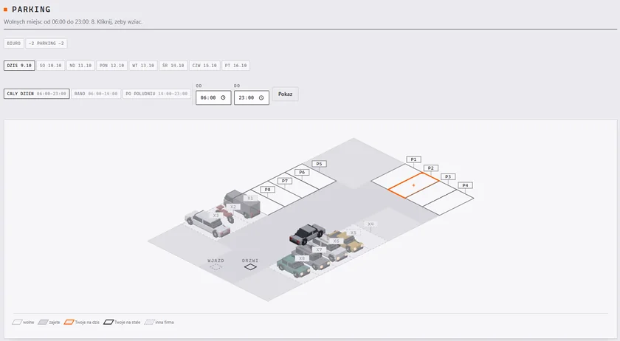
Task: Choose PO POLUDNIU 14:00-23:00 range
Action: tap(156, 94)
